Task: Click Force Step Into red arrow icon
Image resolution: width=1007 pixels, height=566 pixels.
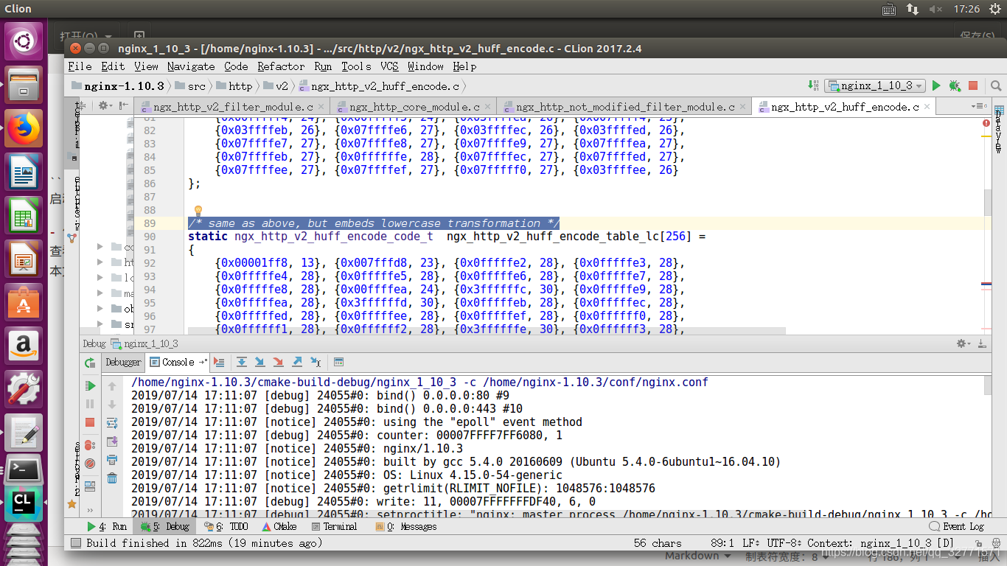Action: [279, 362]
